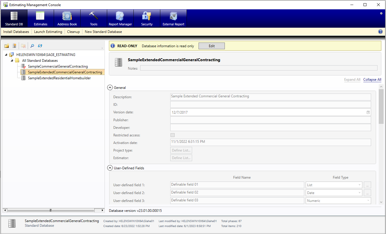This screenshot has height=234, width=386.
Task: Click the magnifier search icon
Action: point(32,46)
